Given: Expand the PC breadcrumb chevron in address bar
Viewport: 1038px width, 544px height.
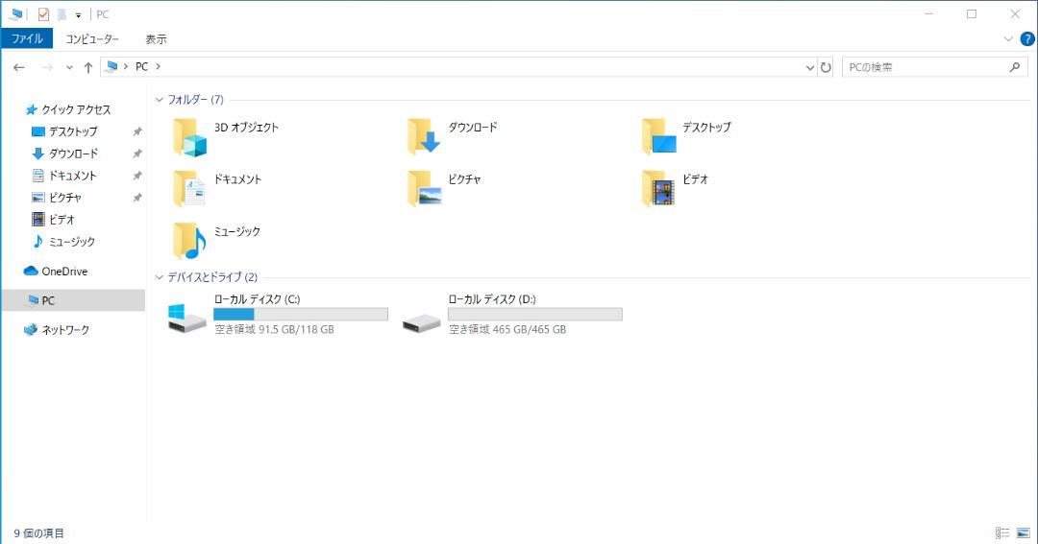Looking at the screenshot, I should [158, 67].
